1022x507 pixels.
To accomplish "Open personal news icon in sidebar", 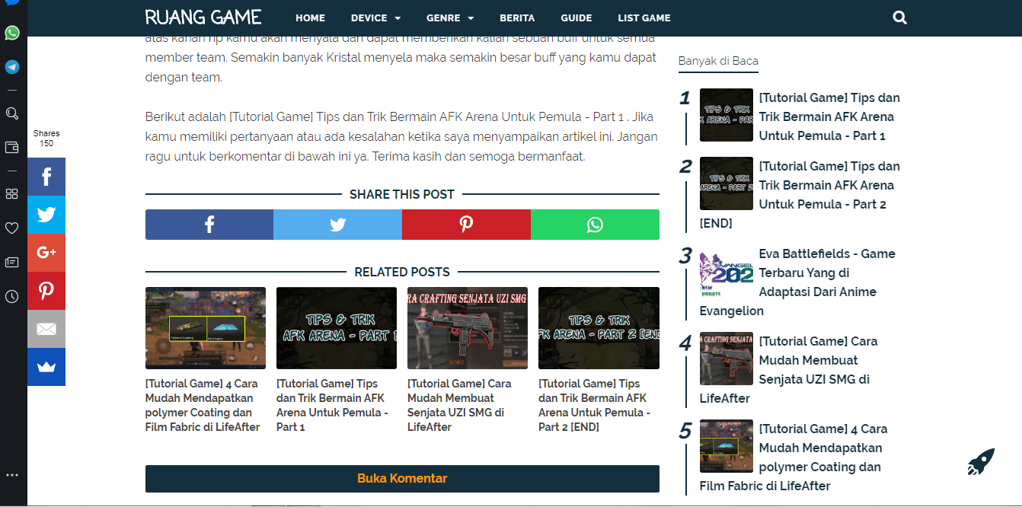I will coord(12,262).
